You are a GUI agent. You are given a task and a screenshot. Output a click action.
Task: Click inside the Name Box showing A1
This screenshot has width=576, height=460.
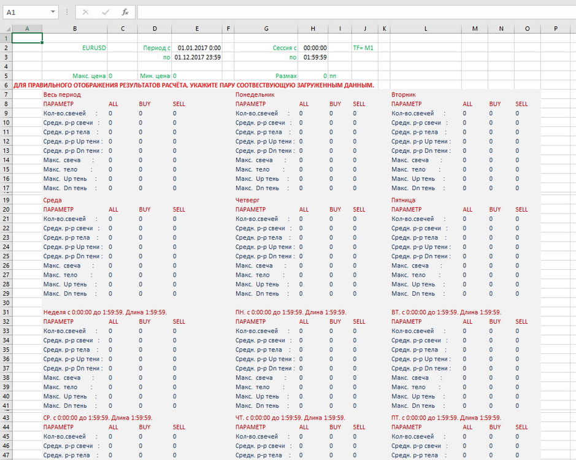pos(26,12)
